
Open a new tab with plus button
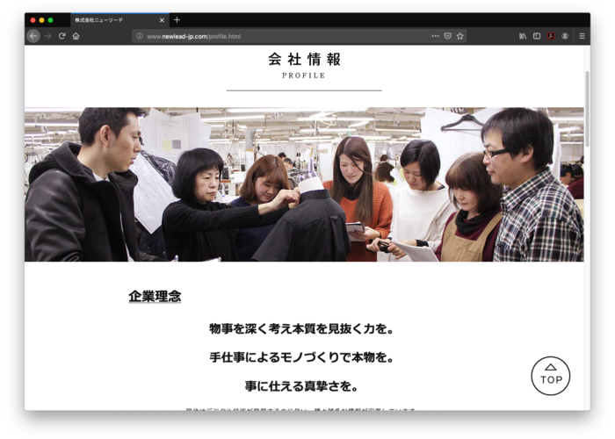pos(177,19)
